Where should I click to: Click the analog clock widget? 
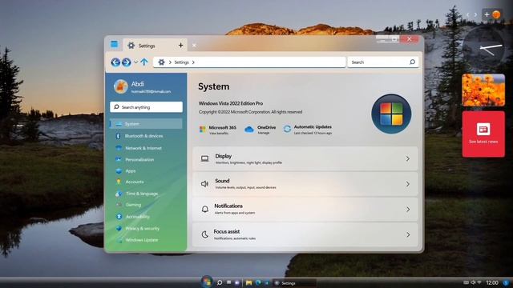coord(483,49)
